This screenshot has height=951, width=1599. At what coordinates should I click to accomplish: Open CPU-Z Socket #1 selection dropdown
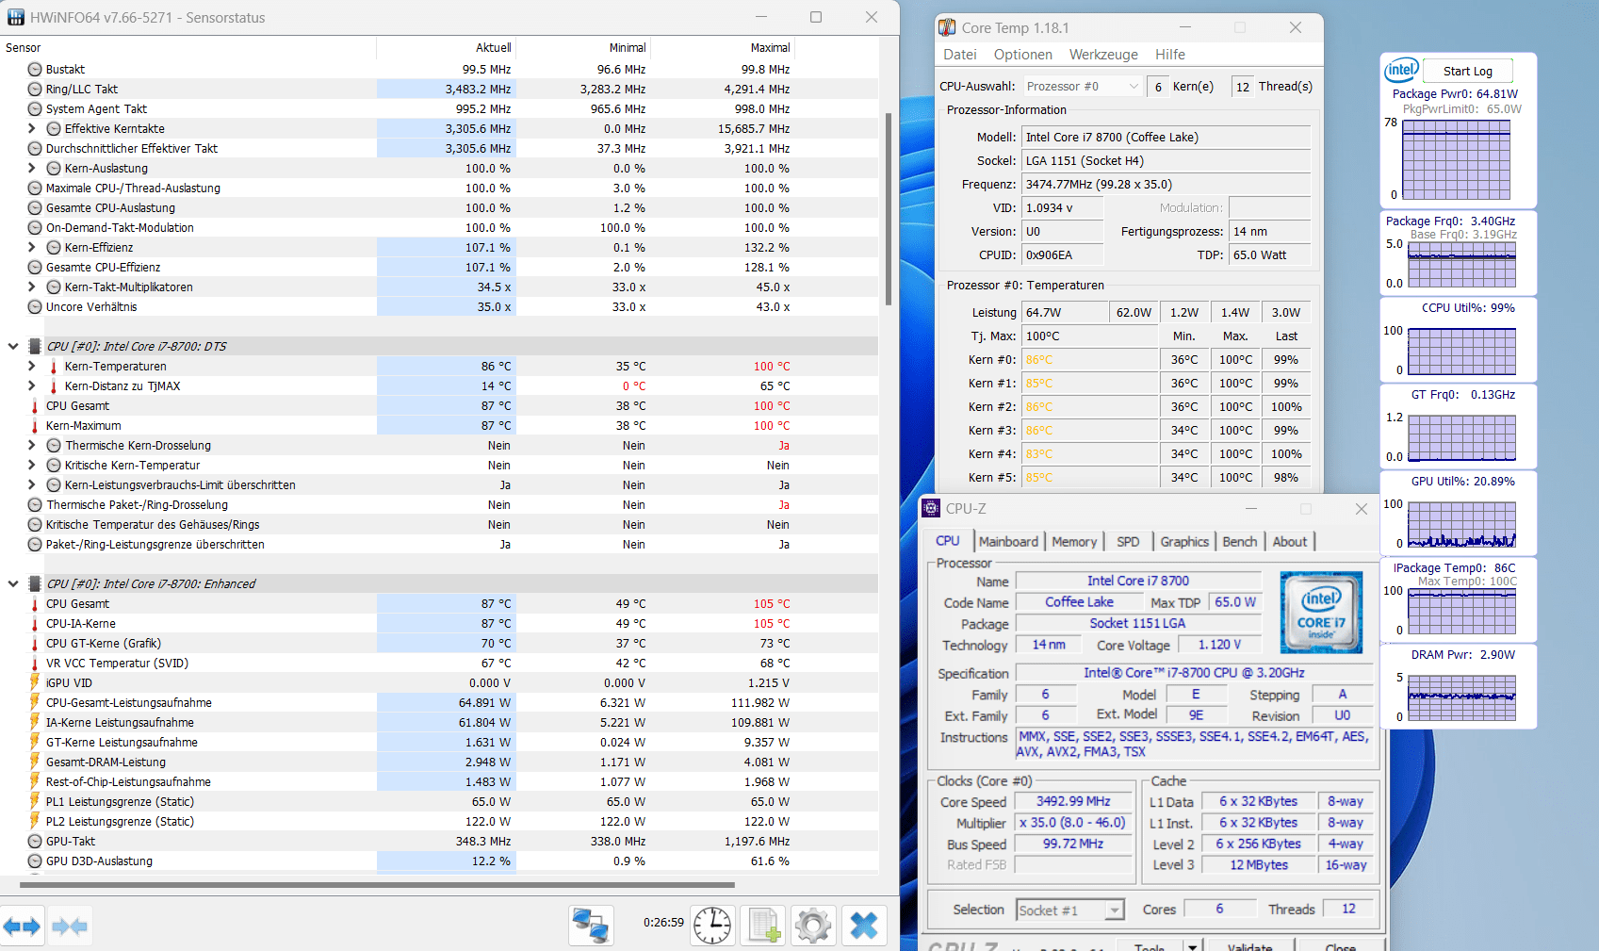tap(1070, 910)
